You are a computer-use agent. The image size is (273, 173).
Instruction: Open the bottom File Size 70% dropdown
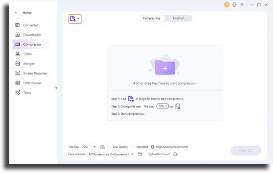click(x=89, y=147)
